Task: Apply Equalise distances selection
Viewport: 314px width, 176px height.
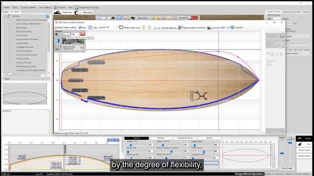Action: [192, 27]
